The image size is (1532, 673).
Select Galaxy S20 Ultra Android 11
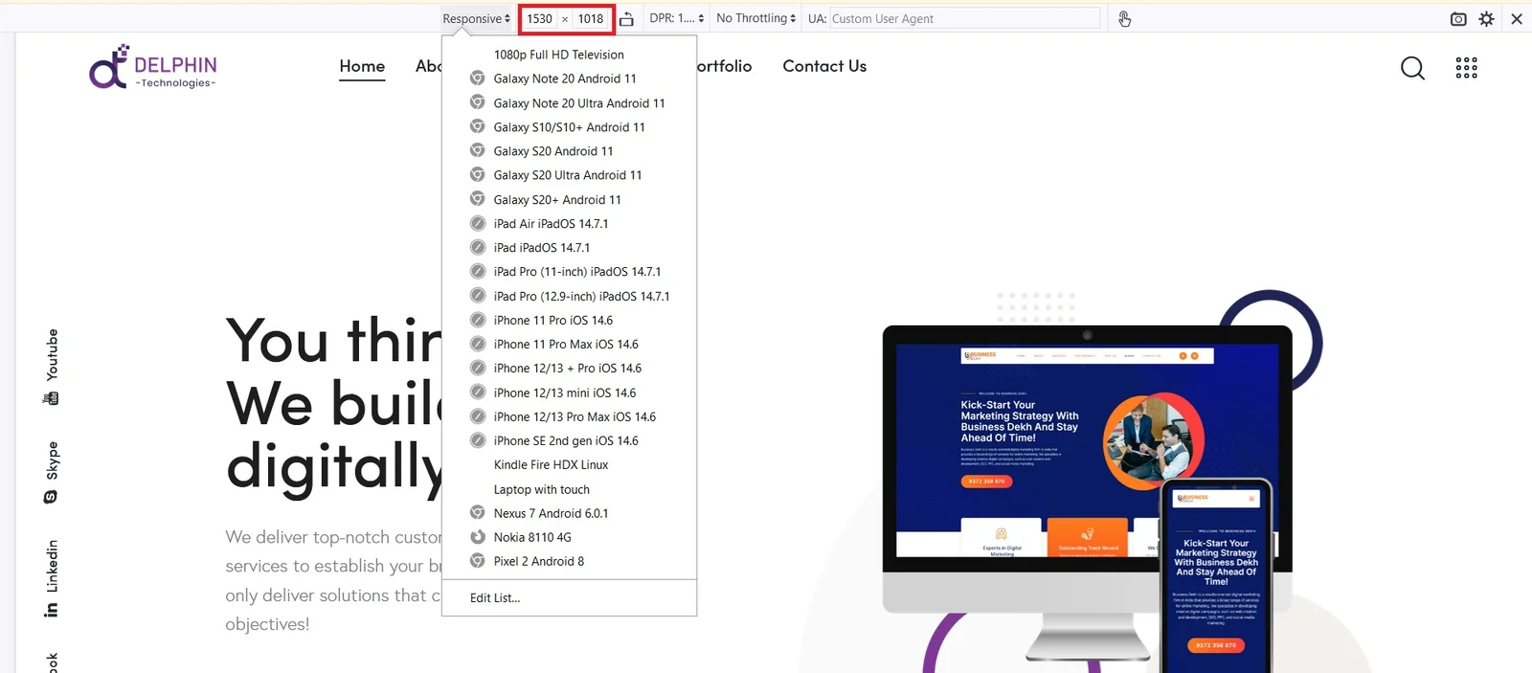coord(569,175)
